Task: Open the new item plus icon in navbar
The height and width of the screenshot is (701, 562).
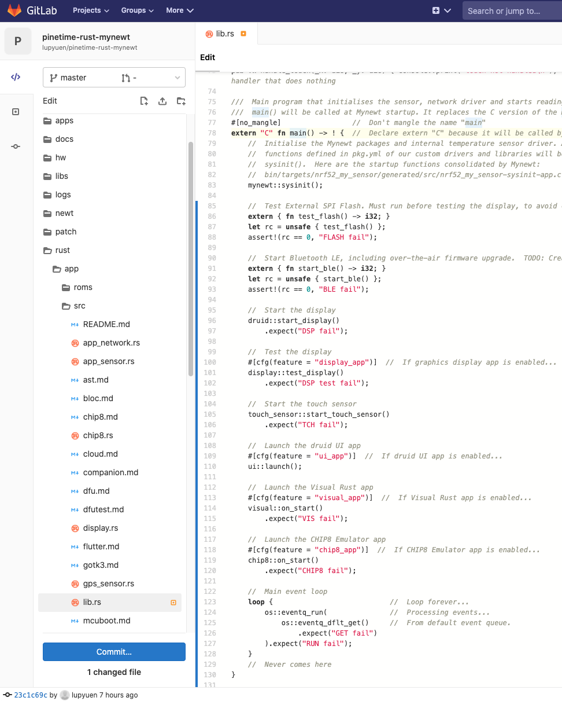Action: coord(436,10)
